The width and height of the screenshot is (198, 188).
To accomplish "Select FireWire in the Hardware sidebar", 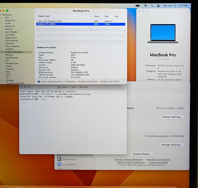I will (x=9, y=49).
